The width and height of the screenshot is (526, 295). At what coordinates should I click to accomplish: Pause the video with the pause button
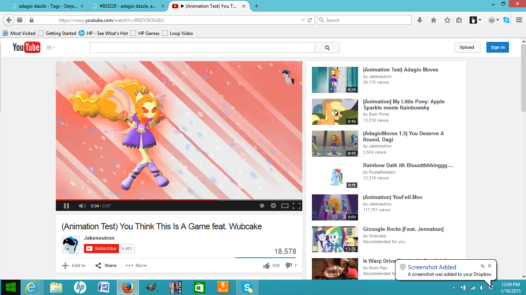coord(66,206)
